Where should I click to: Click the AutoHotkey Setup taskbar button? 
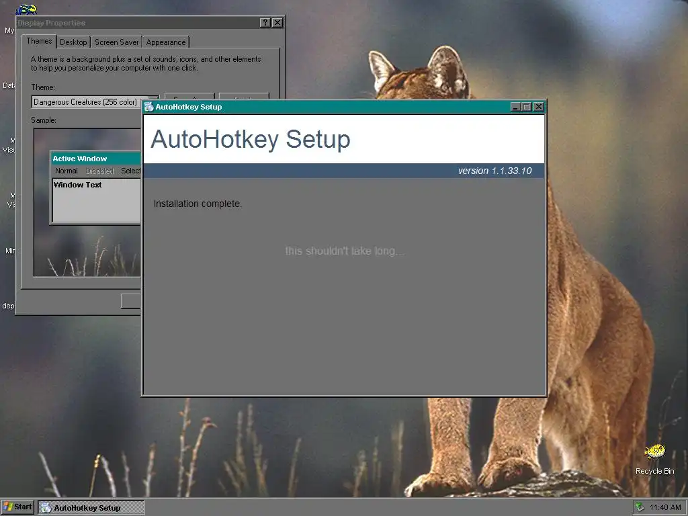point(91,508)
